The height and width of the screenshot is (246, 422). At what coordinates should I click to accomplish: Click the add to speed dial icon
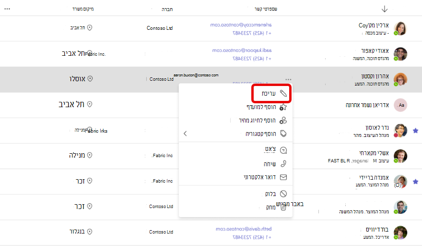283,120
